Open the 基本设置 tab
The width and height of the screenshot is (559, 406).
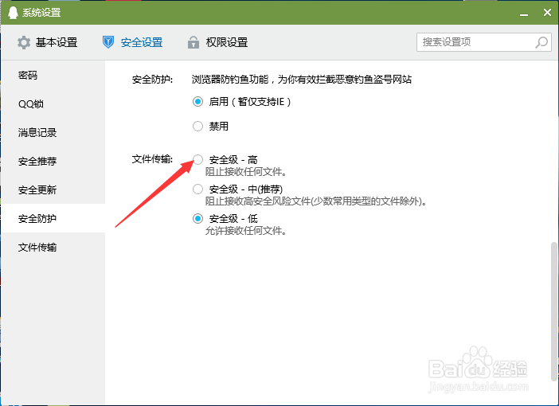click(48, 42)
